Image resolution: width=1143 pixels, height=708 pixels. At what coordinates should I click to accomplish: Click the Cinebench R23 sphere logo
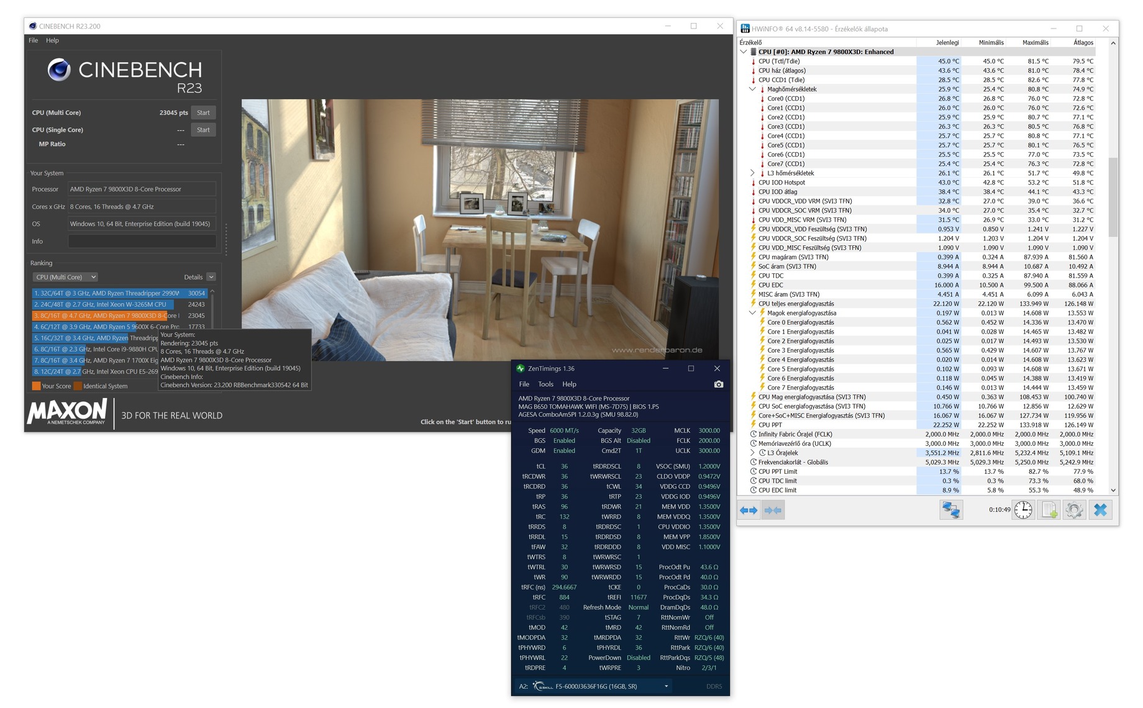coord(59,70)
